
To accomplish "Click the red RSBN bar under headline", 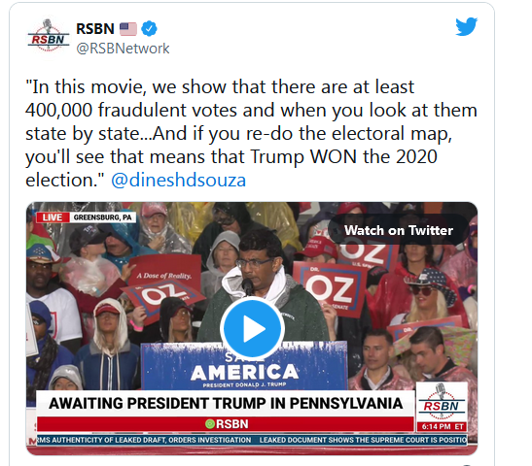I will coord(226,424).
